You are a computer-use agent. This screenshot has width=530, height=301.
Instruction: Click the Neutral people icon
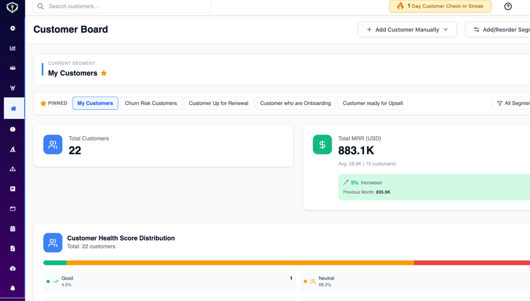(x=313, y=281)
